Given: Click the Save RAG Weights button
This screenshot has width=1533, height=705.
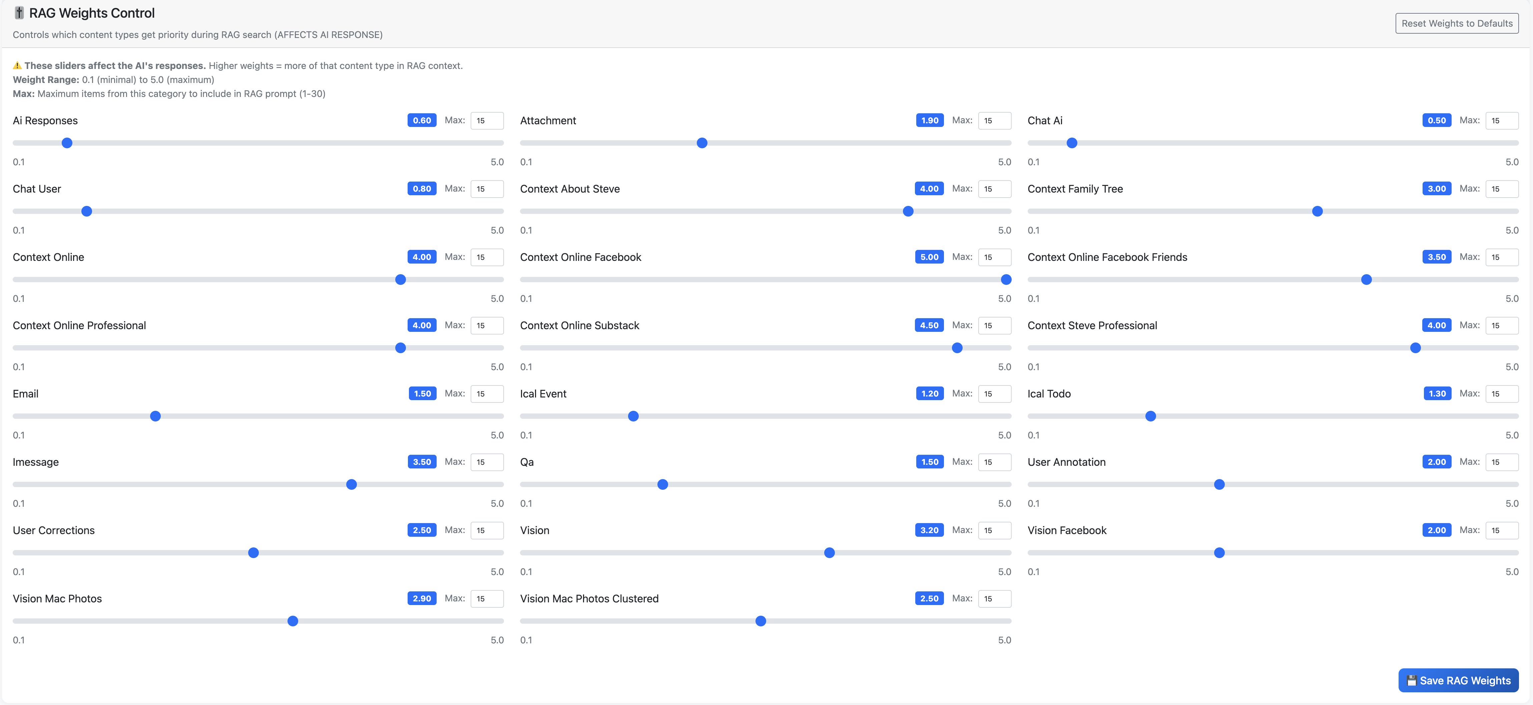Looking at the screenshot, I should (x=1458, y=681).
